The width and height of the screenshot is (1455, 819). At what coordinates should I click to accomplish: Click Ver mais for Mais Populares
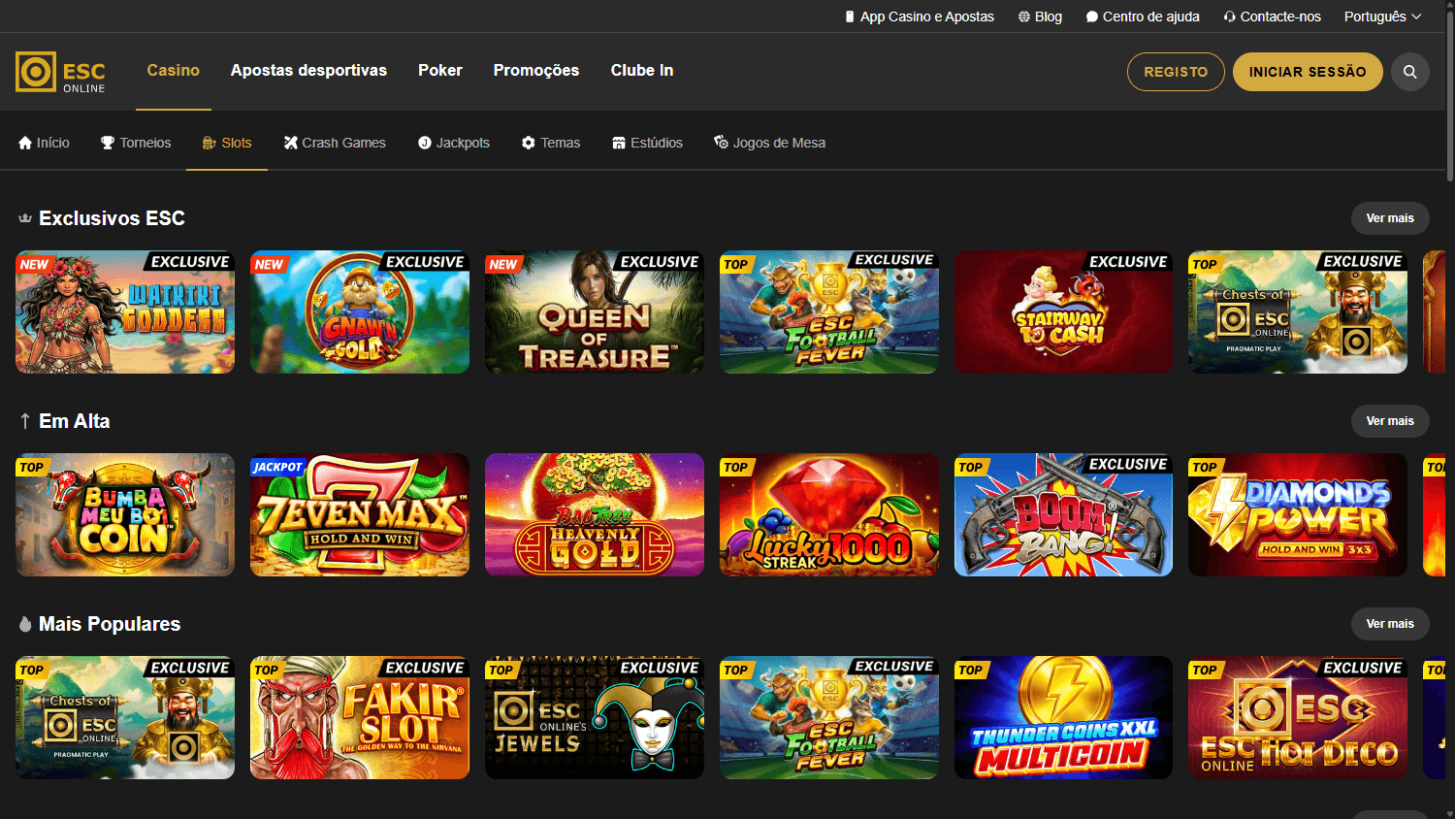[1390, 624]
